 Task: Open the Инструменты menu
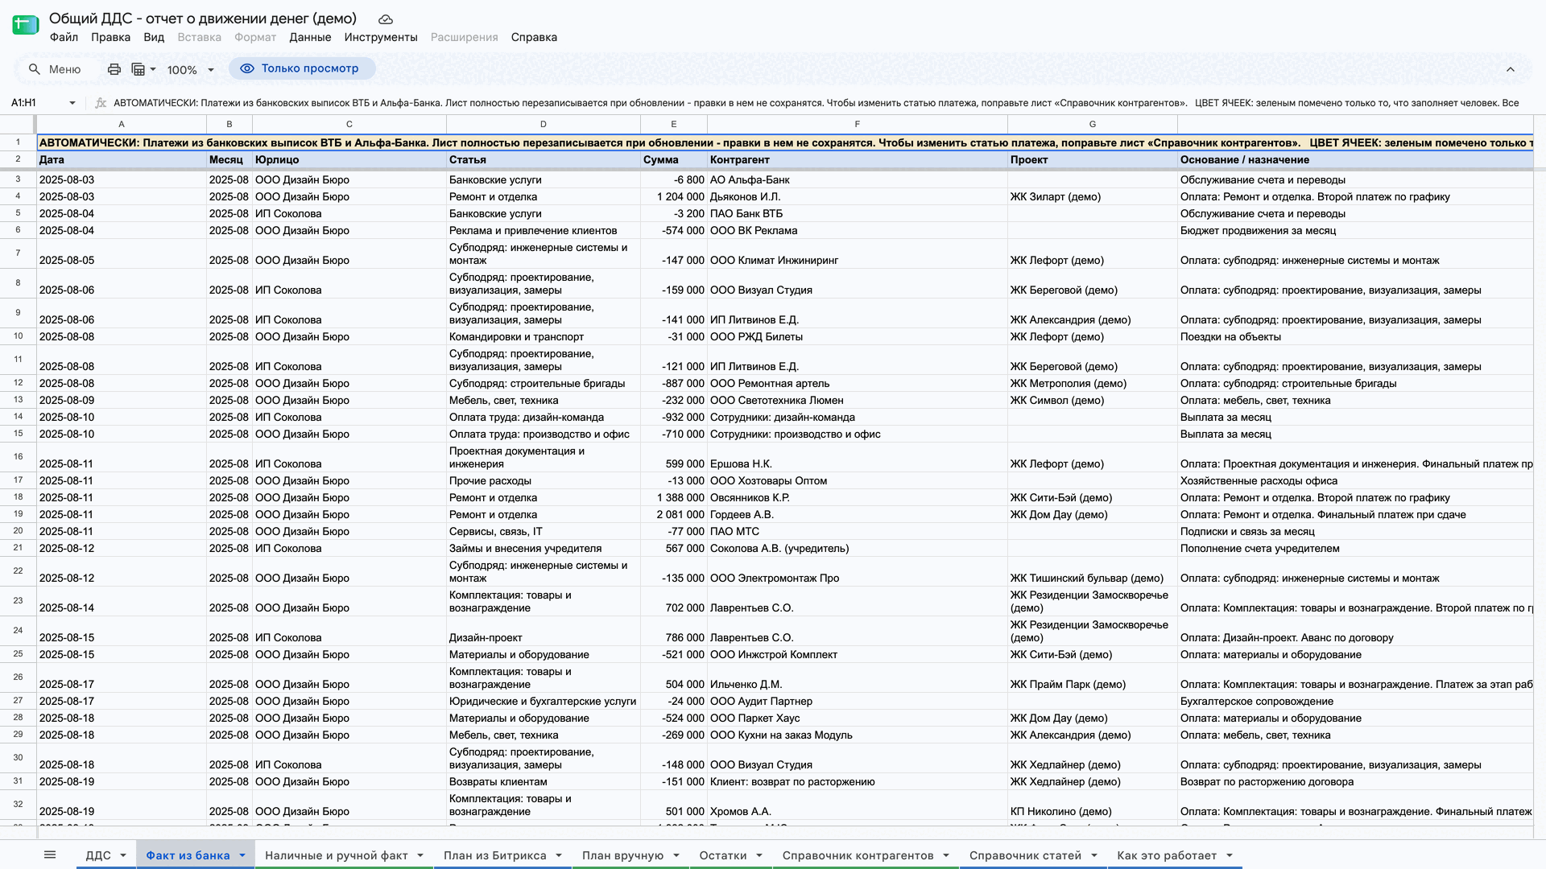pos(381,37)
